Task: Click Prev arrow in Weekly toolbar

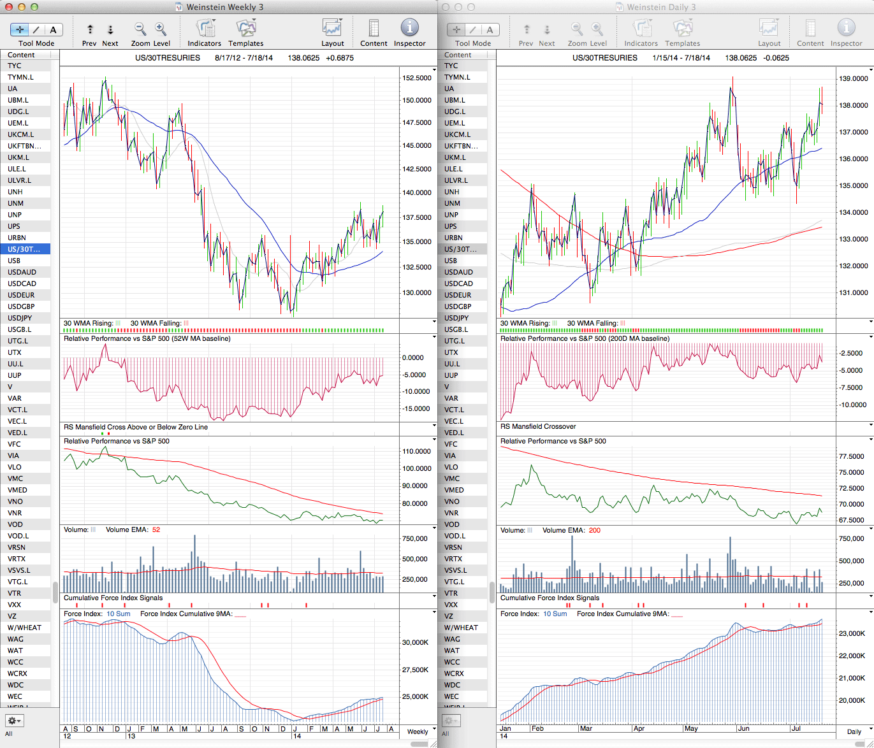Action: (90, 29)
